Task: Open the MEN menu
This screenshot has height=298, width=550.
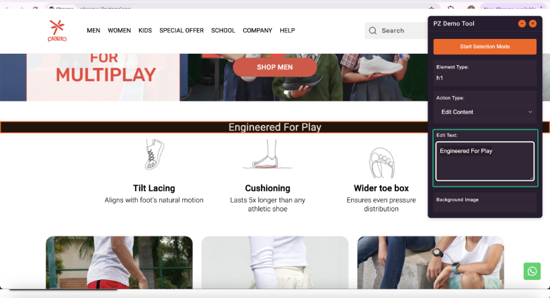Action: 93,30
